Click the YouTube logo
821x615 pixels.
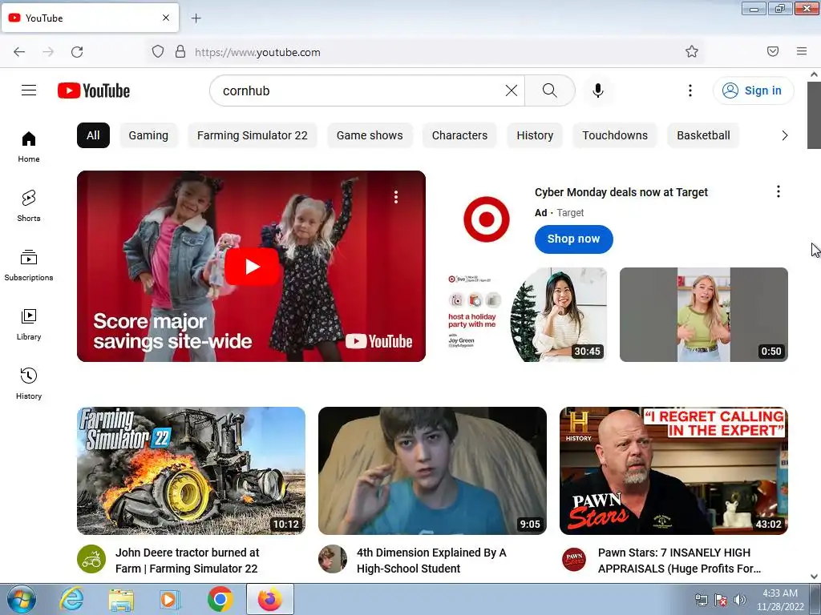pos(94,90)
